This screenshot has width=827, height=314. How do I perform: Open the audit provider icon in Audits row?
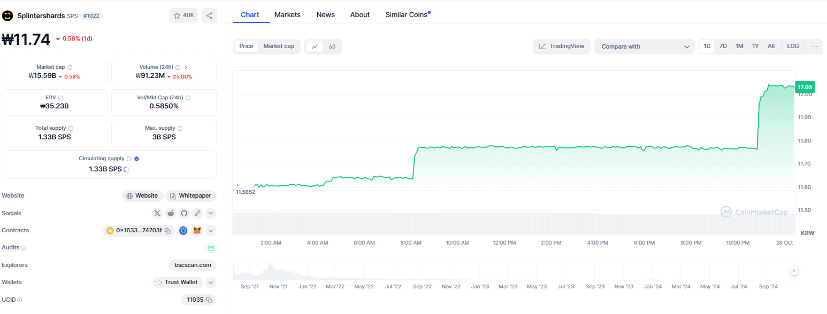[x=211, y=248]
